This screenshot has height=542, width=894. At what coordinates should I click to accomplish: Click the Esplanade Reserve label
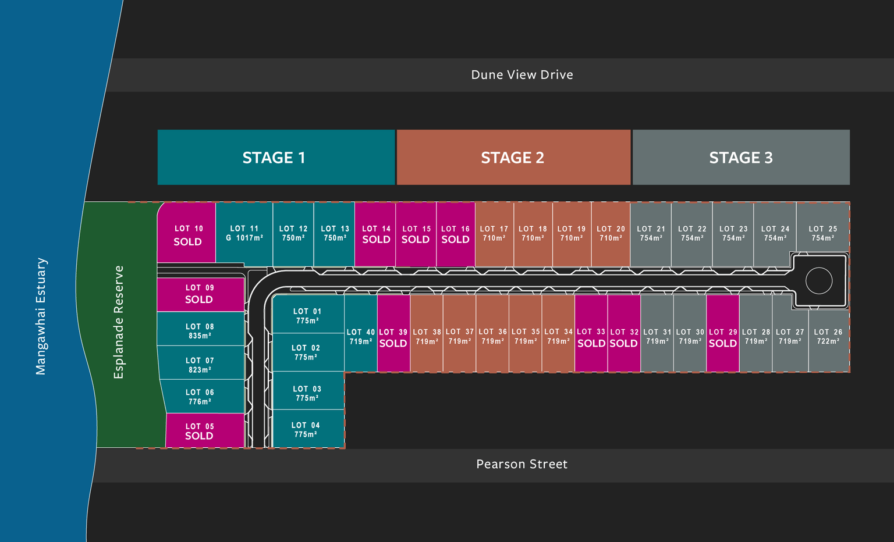pos(119,322)
